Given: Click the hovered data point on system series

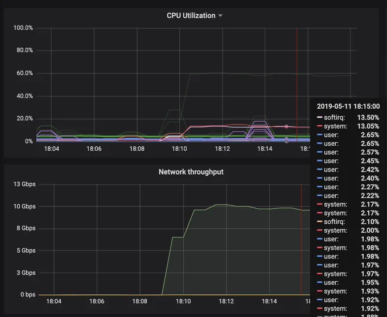Looking at the screenshot, I should (x=286, y=127).
